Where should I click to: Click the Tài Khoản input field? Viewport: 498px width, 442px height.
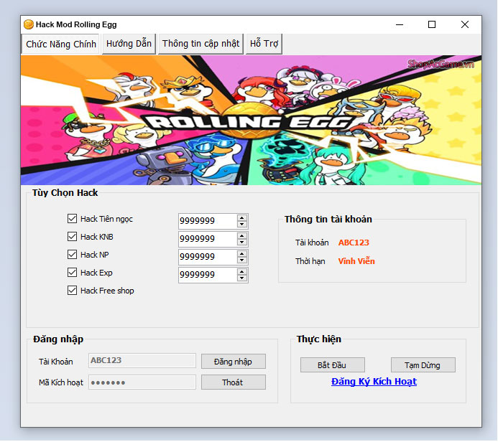click(x=142, y=360)
